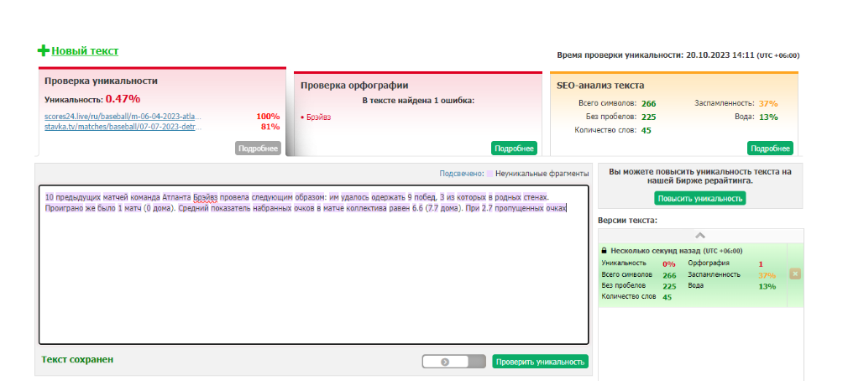The height and width of the screenshot is (391, 848).
Task: Delete the saved version with the X icon
Action: (795, 274)
